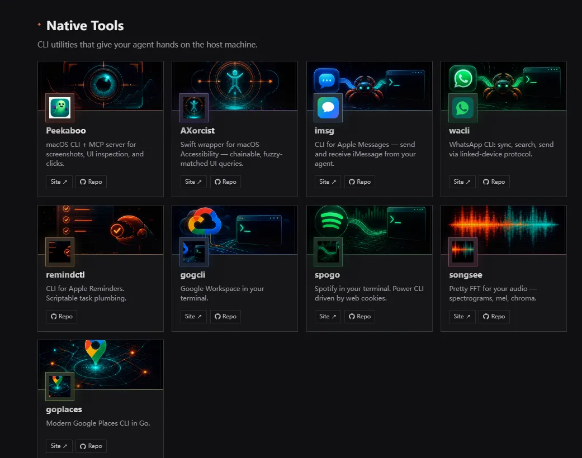Click 'Modern Google Places CLI in Go' text
The image size is (582, 458).
click(x=98, y=423)
